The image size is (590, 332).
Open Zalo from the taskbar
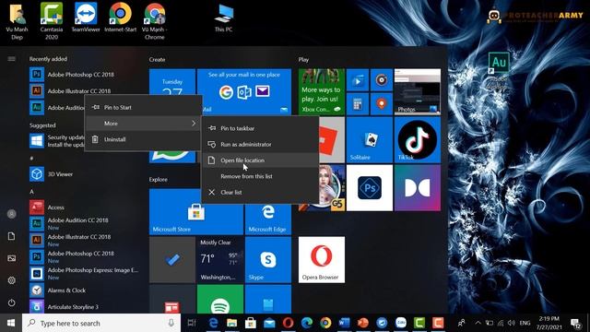(x=401, y=323)
